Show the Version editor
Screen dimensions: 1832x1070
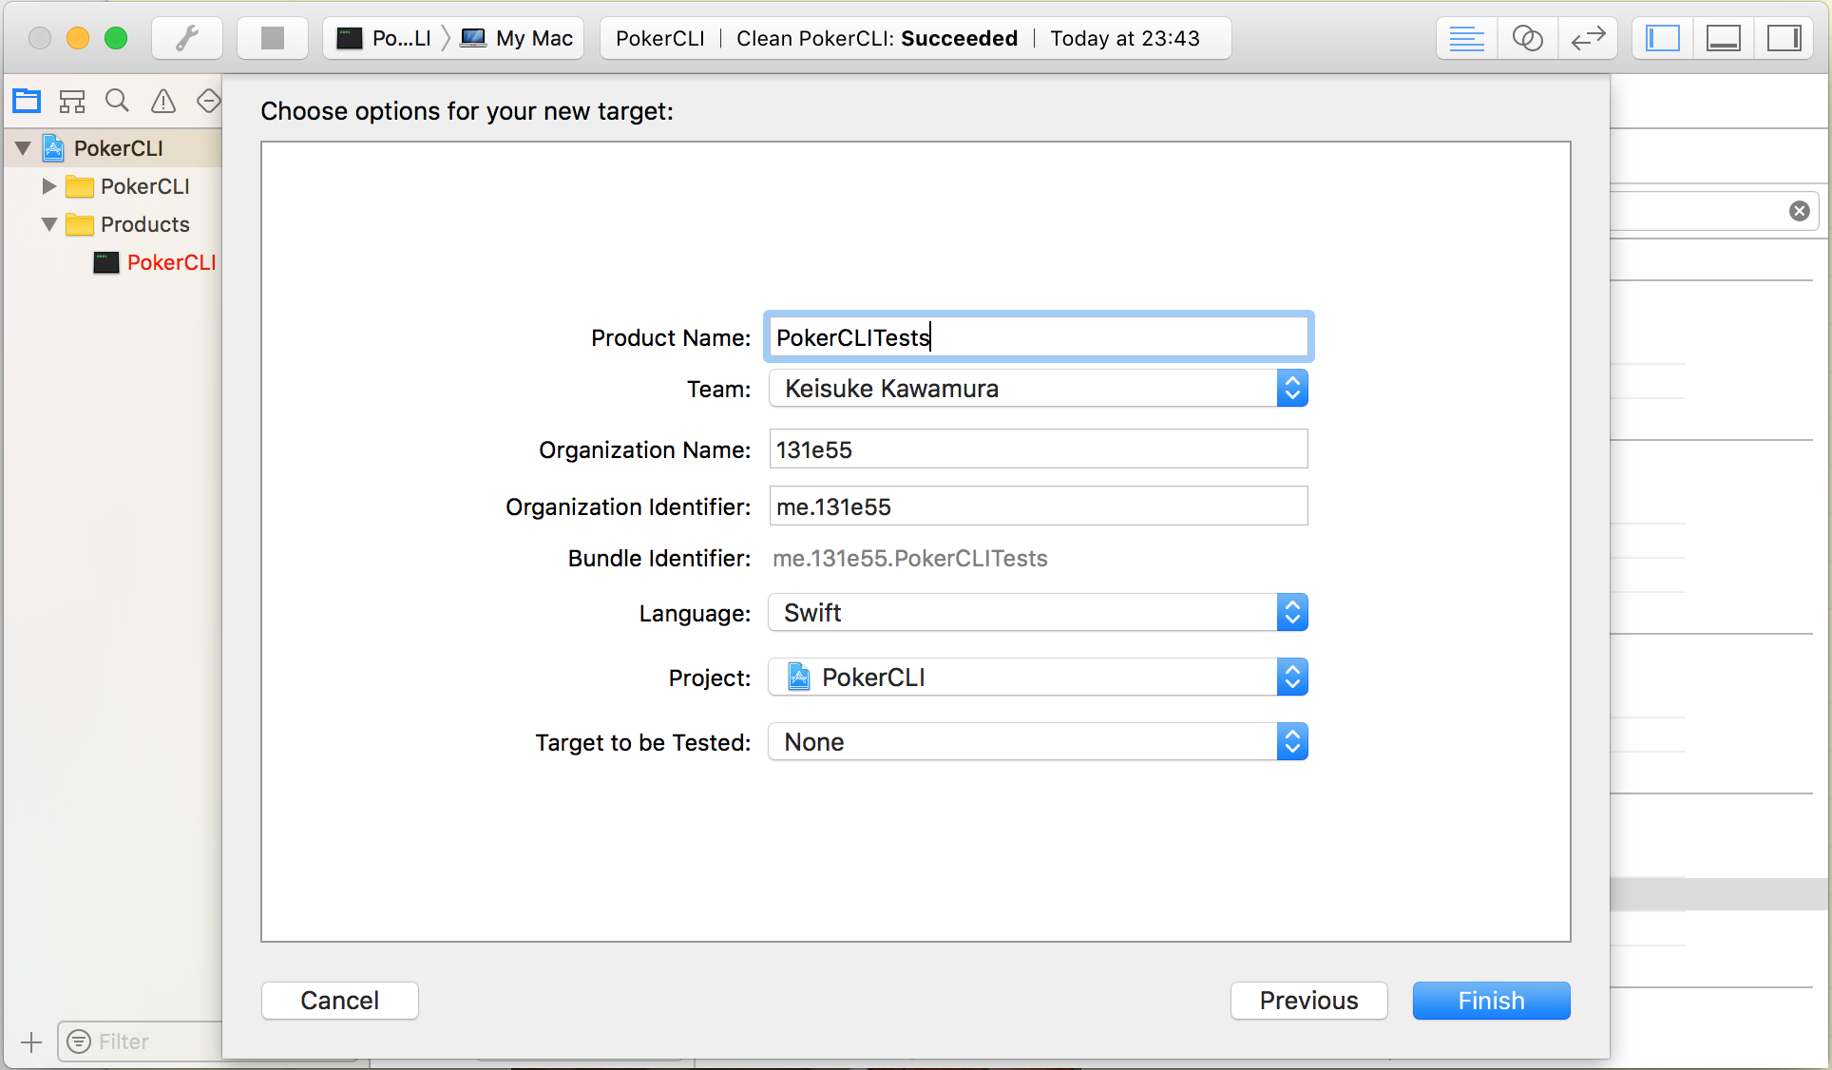tap(1588, 38)
